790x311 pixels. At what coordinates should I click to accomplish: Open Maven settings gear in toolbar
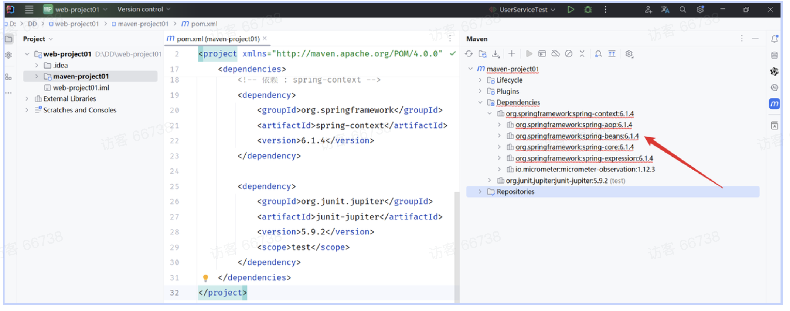coord(629,54)
